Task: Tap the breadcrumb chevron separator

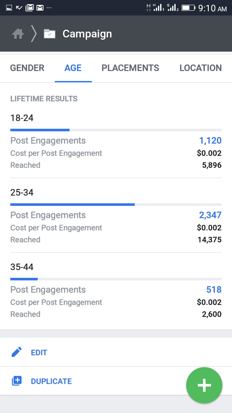Action: coord(34,34)
